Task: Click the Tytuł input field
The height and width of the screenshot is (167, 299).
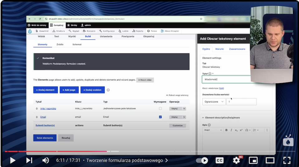Action: pos(226,79)
